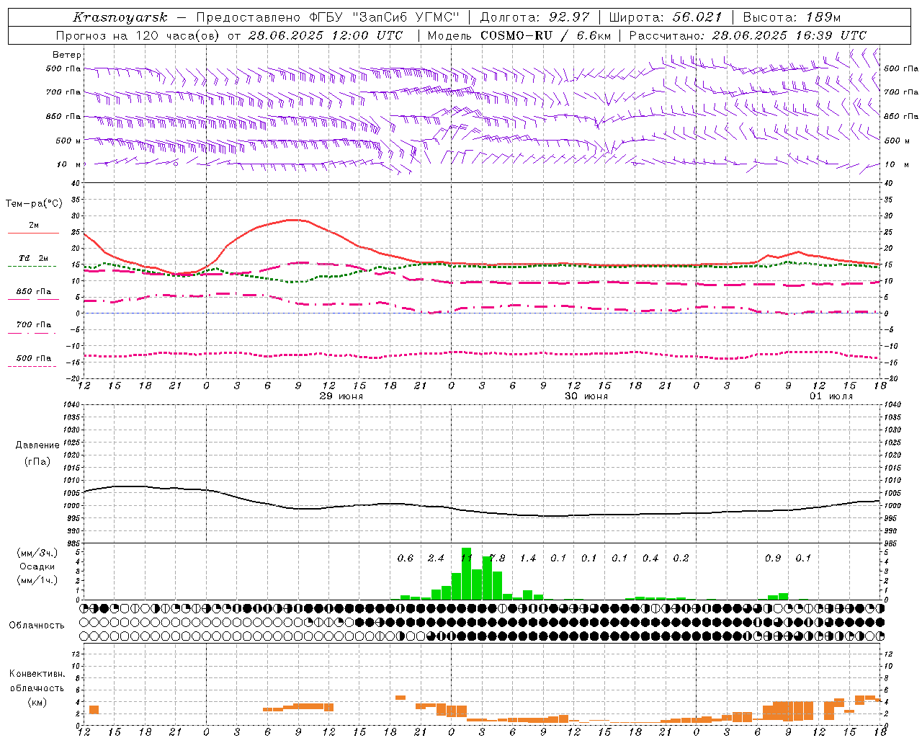The width and height of the screenshot is (922, 738).
Task: Click the dash-dot line sample under '700 гПа' legend
Action: click(32, 333)
